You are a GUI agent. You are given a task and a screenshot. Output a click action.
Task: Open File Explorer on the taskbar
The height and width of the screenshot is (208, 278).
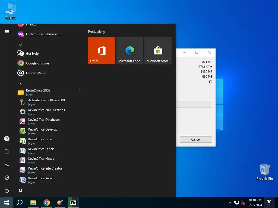pos(33,203)
